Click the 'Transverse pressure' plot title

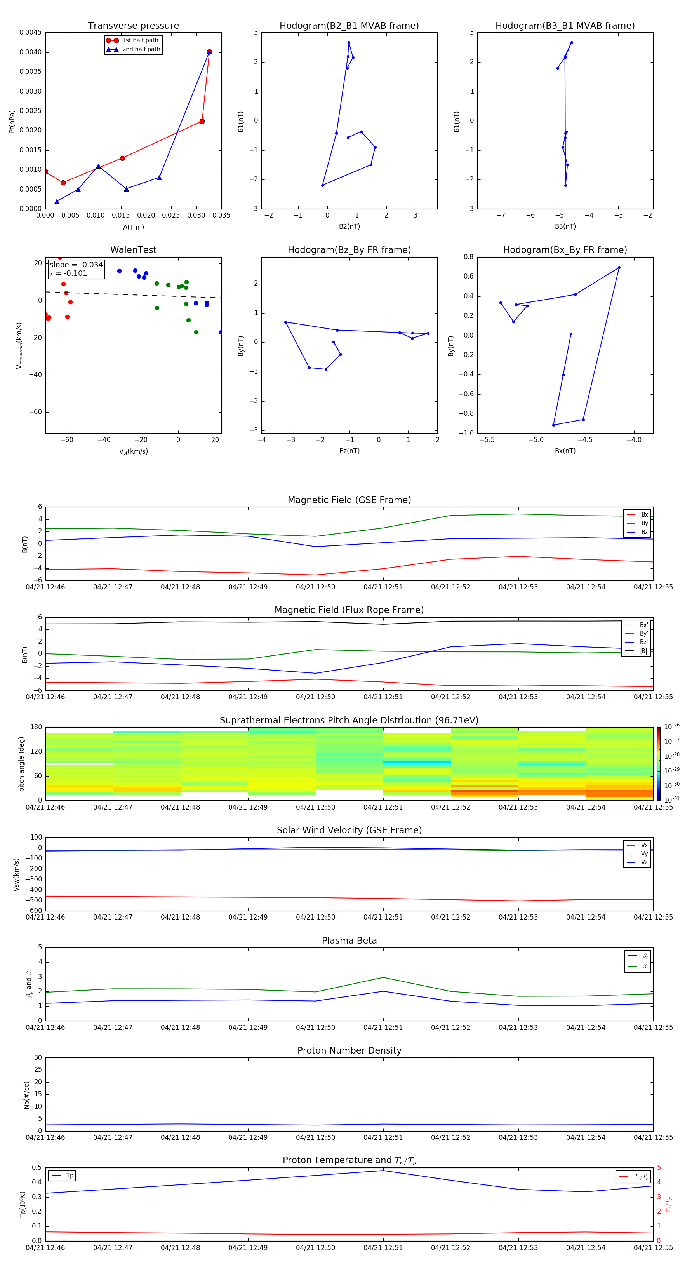tap(133, 26)
